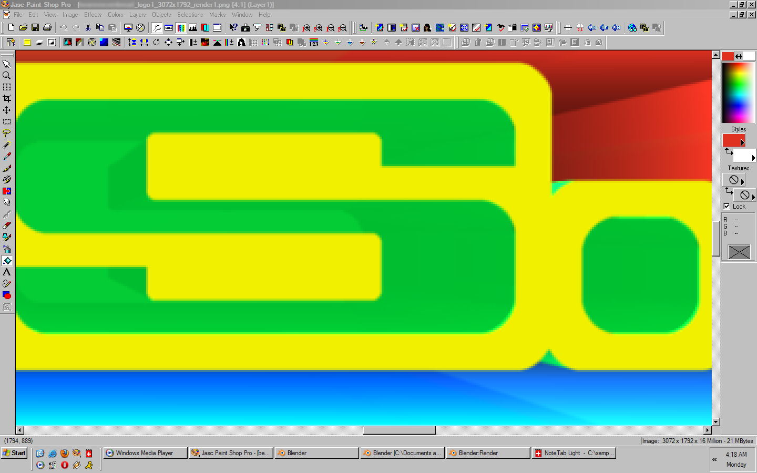
Task: Pick a color from the rainbow palette
Action: (x=738, y=92)
